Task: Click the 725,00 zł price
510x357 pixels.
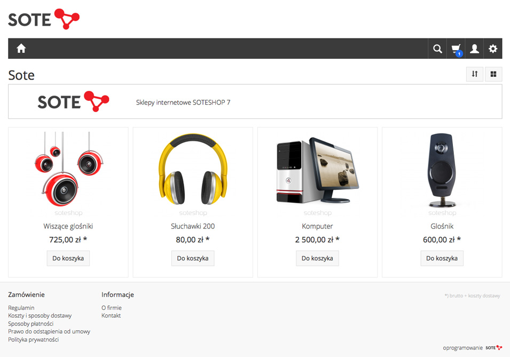Action: tap(68, 240)
